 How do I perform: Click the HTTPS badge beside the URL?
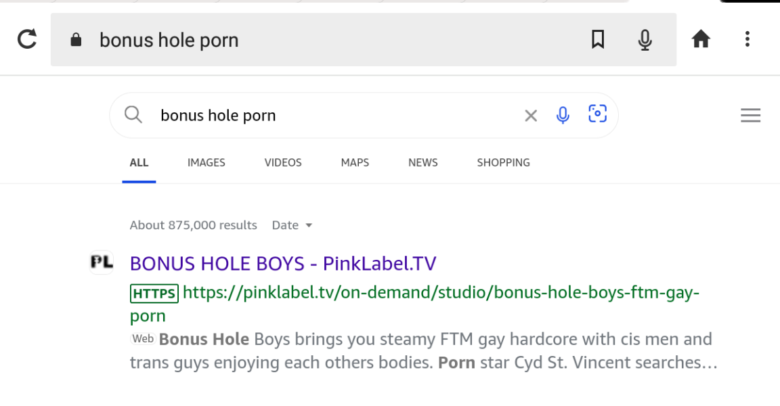pyautogui.click(x=154, y=293)
